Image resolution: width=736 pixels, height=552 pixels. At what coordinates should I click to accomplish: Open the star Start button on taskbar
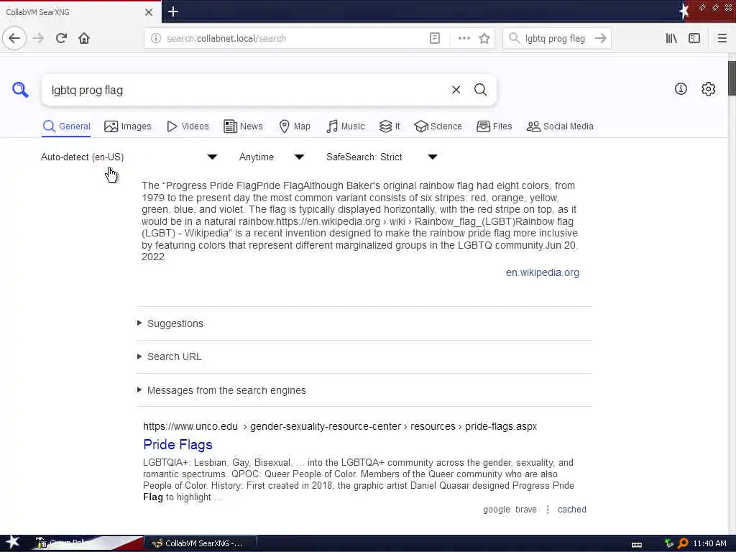(x=12, y=542)
